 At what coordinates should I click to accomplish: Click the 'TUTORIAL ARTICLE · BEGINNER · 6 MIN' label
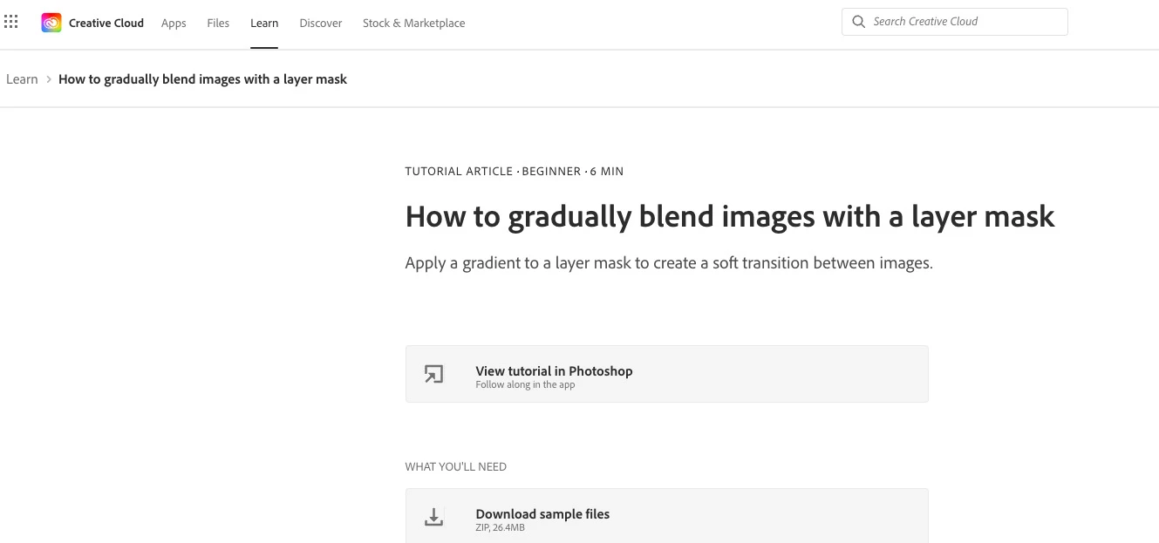click(515, 171)
